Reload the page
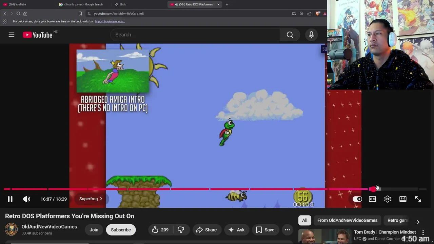 [x=18, y=14]
